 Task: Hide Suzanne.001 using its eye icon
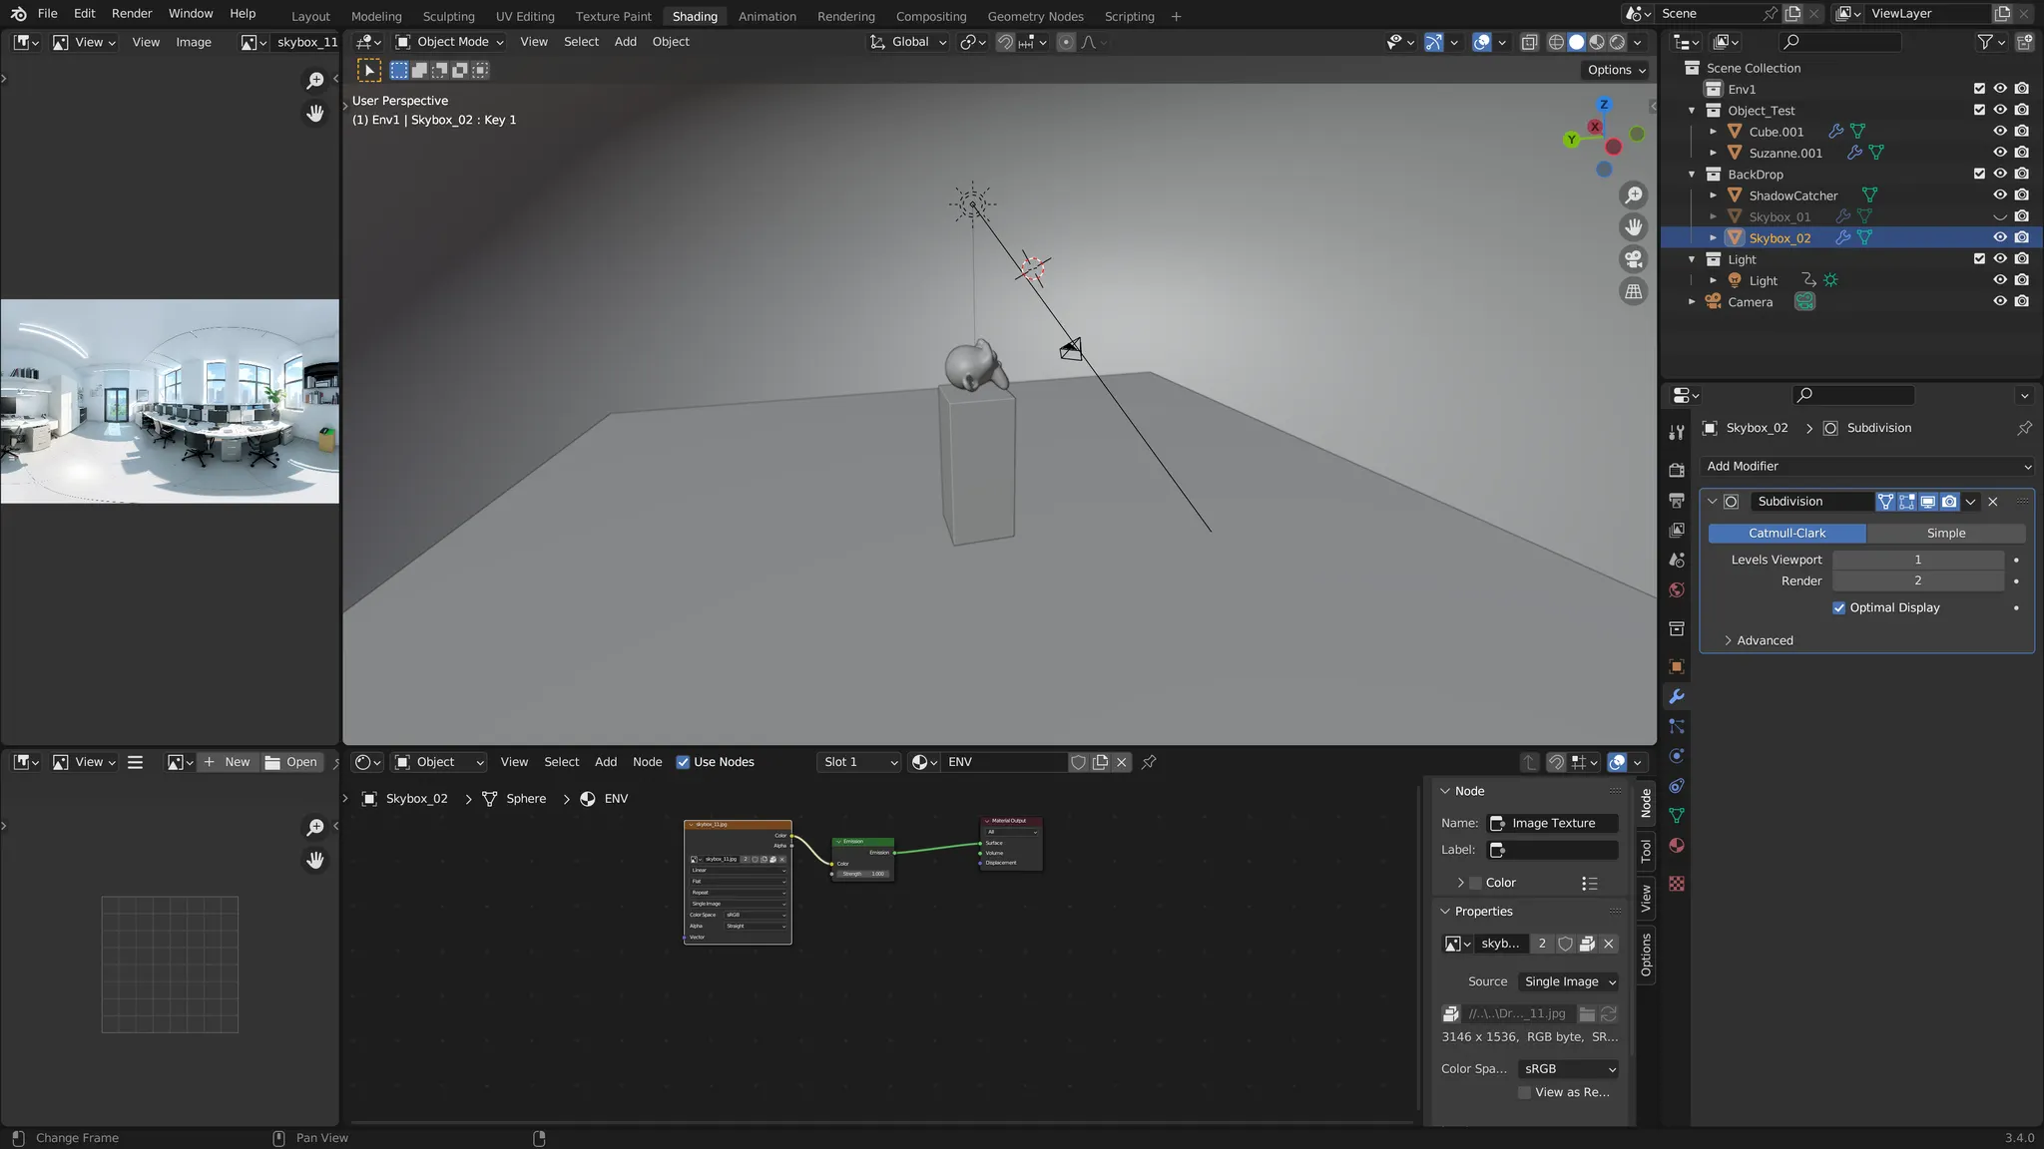coord(2000,153)
